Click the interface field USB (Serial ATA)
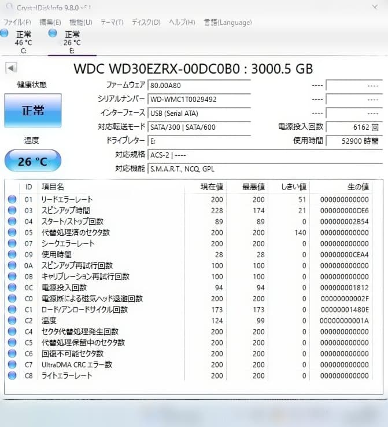Screen dimensions: 388x427 199,114
